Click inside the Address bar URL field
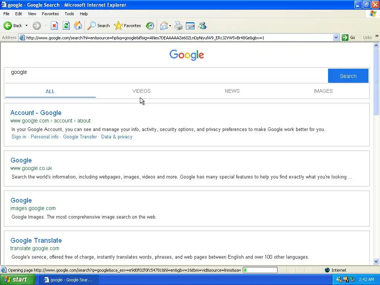This screenshot has width=380, height=285. [179, 37]
